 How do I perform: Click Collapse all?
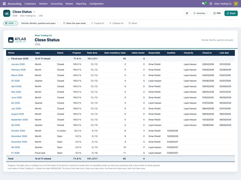[116, 23]
